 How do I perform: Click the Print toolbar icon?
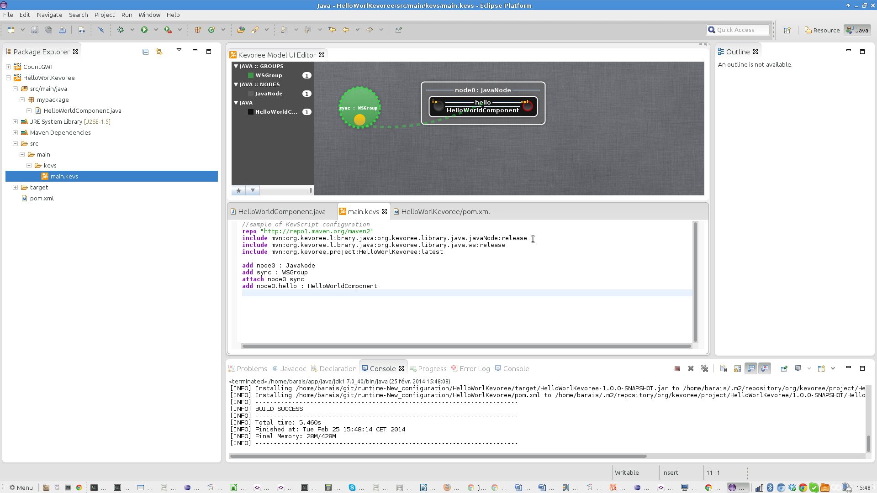point(62,30)
